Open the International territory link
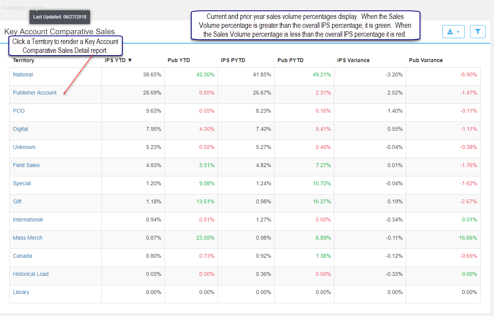This screenshot has height=316, width=494. coord(28,220)
